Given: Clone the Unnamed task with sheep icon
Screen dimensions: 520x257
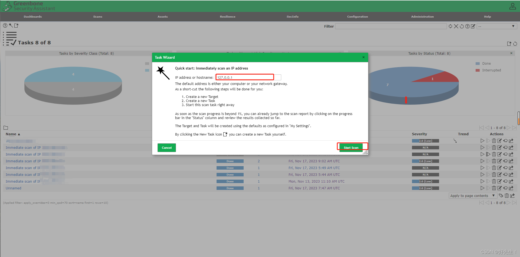Looking at the screenshot, I should (505, 188).
